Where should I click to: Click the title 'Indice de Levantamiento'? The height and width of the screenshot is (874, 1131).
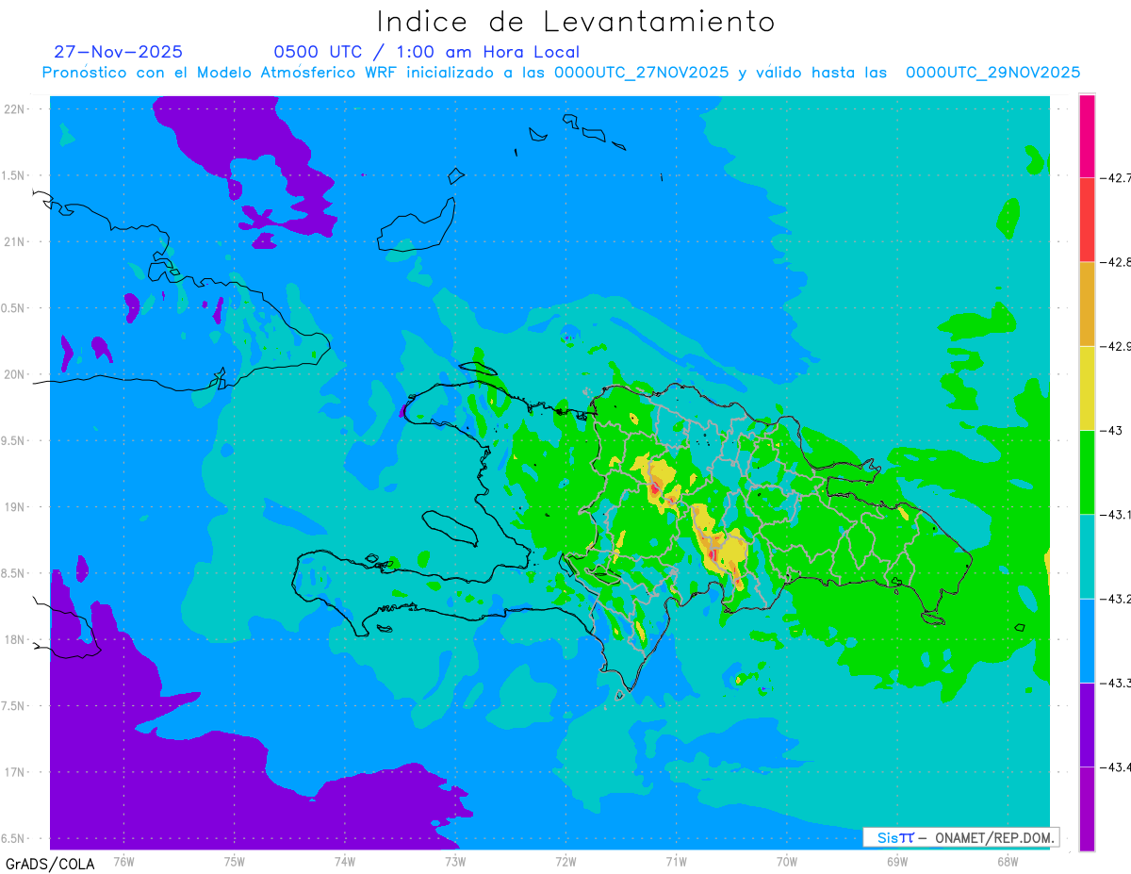[x=576, y=22]
